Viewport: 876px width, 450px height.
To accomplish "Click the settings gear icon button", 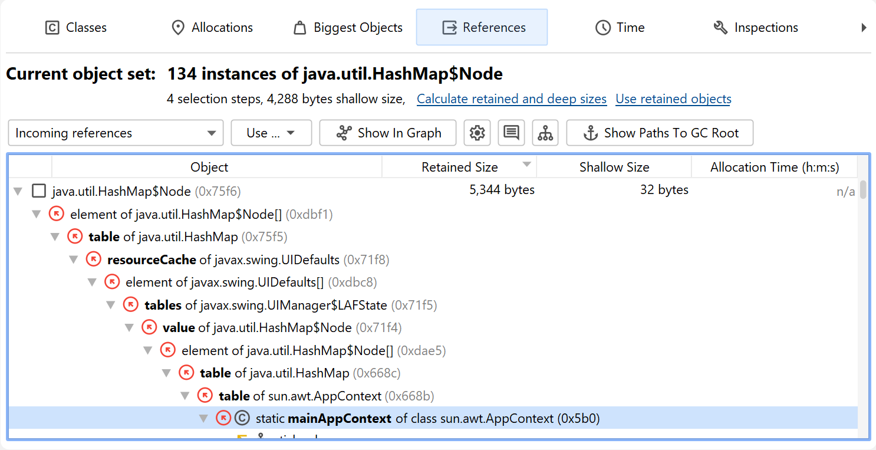I will tap(477, 133).
